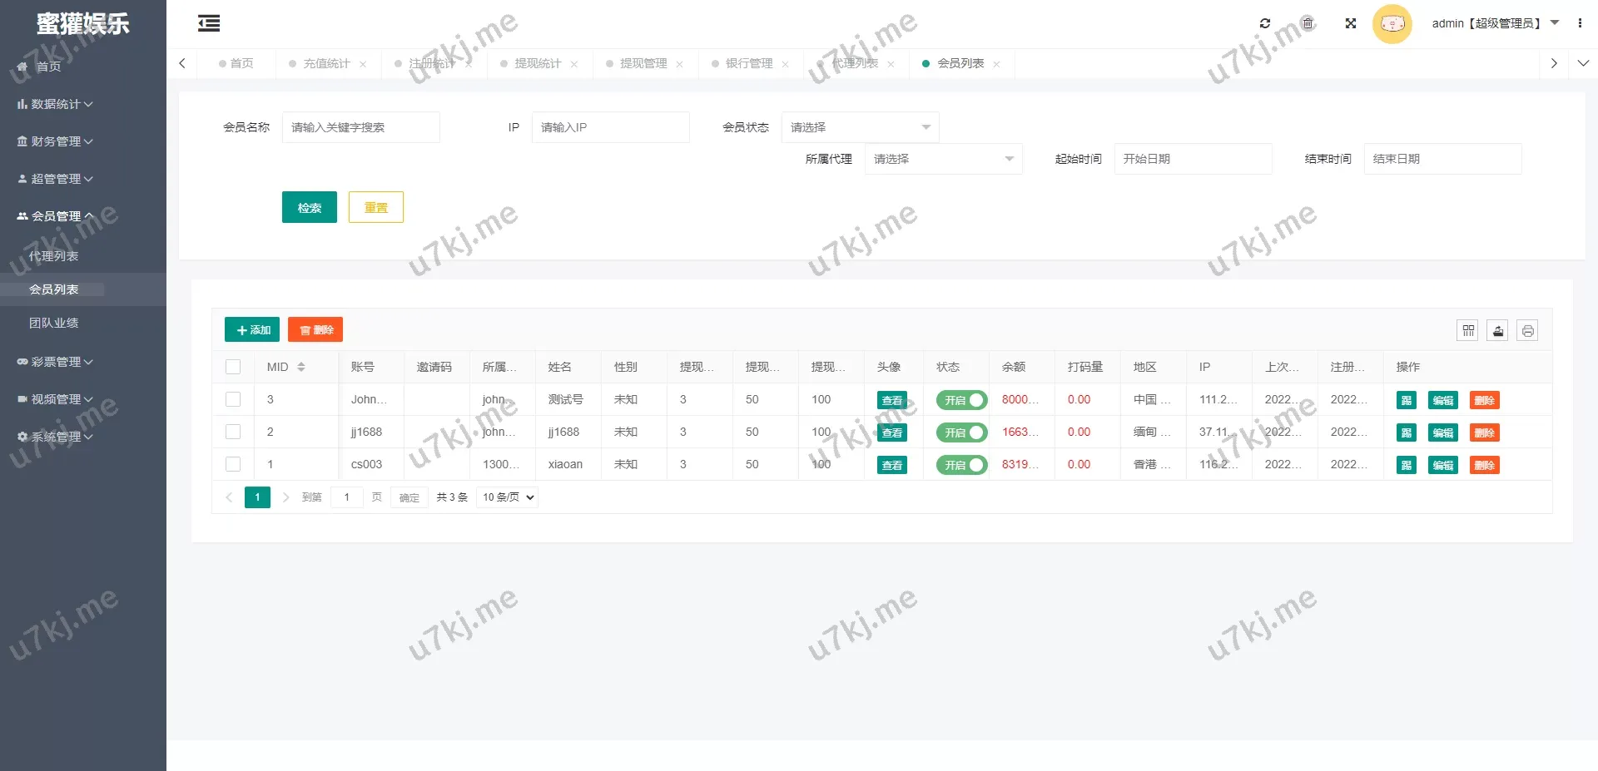Click the sidebar collapse menu icon
Screen dimensions: 1598x771
point(209,23)
